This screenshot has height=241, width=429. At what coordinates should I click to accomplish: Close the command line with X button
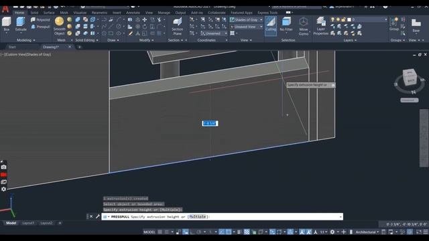pyautogui.click(x=91, y=217)
